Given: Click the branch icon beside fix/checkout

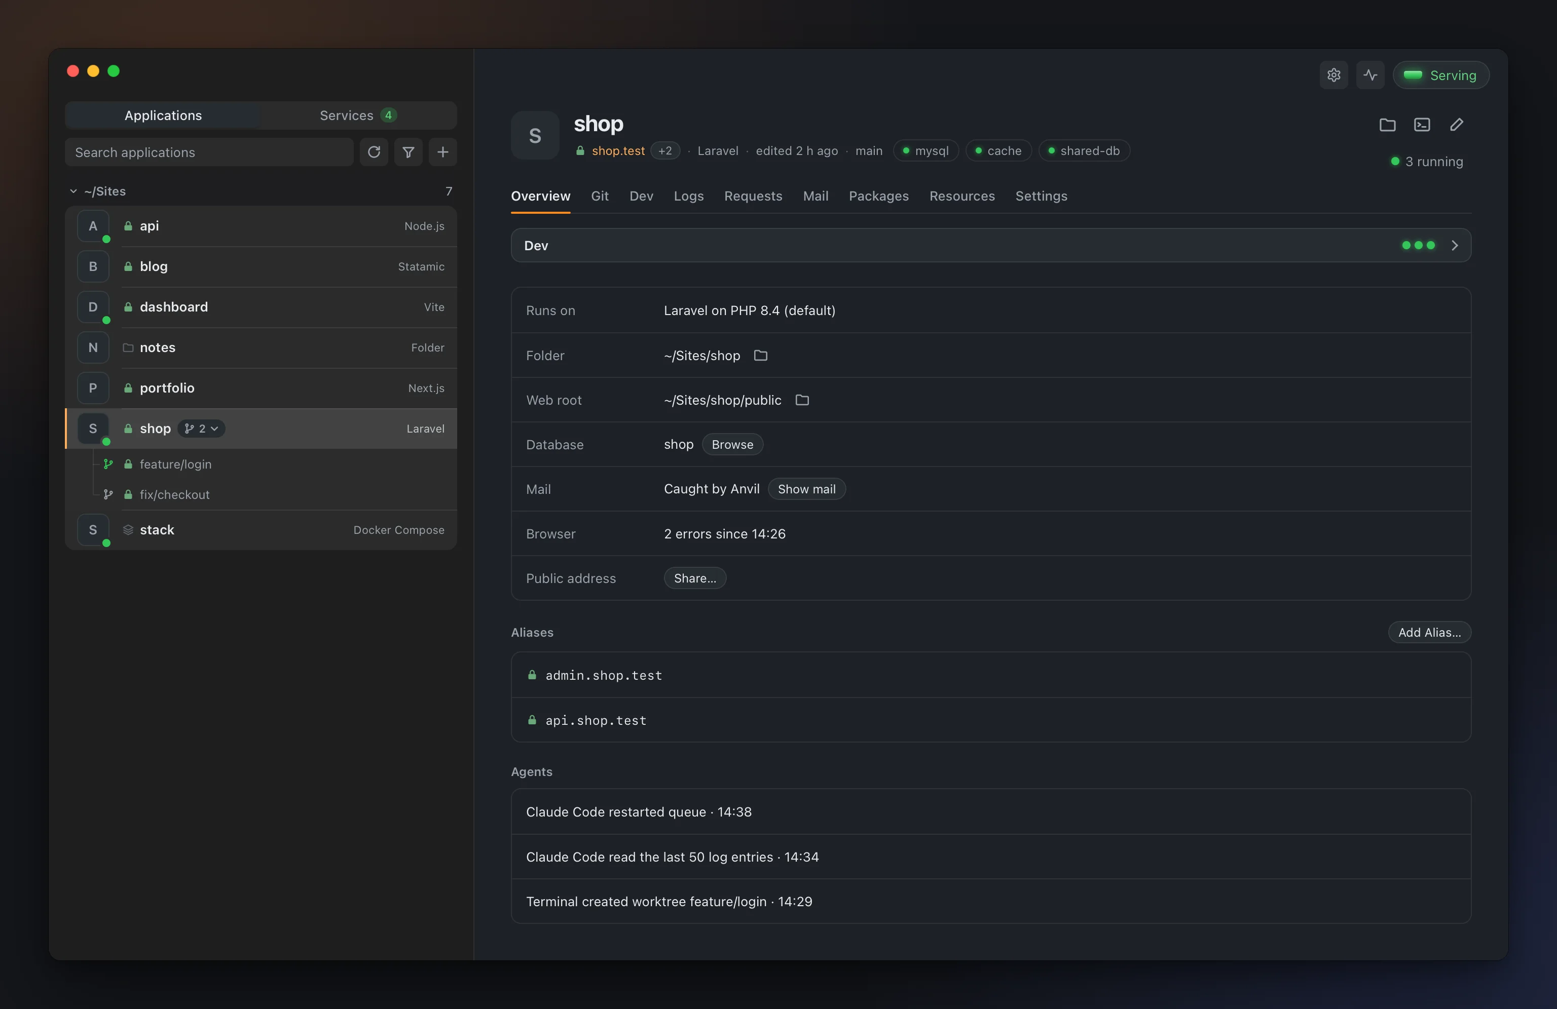Looking at the screenshot, I should 108,494.
